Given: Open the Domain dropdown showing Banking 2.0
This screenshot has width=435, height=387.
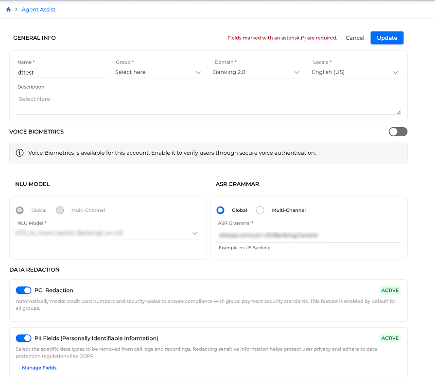Looking at the screenshot, I should click(258, 72).
